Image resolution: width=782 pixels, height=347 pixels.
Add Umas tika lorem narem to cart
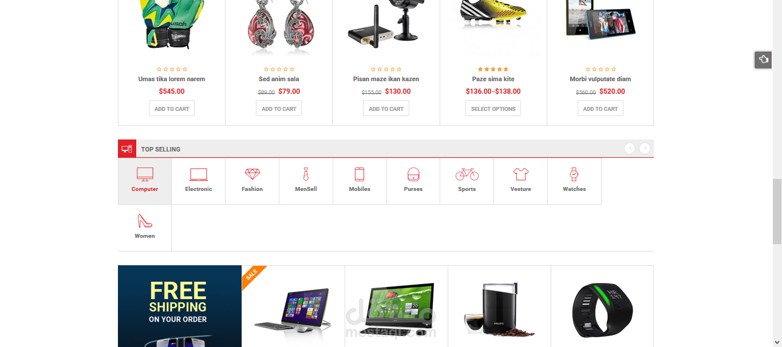[172, 109]
